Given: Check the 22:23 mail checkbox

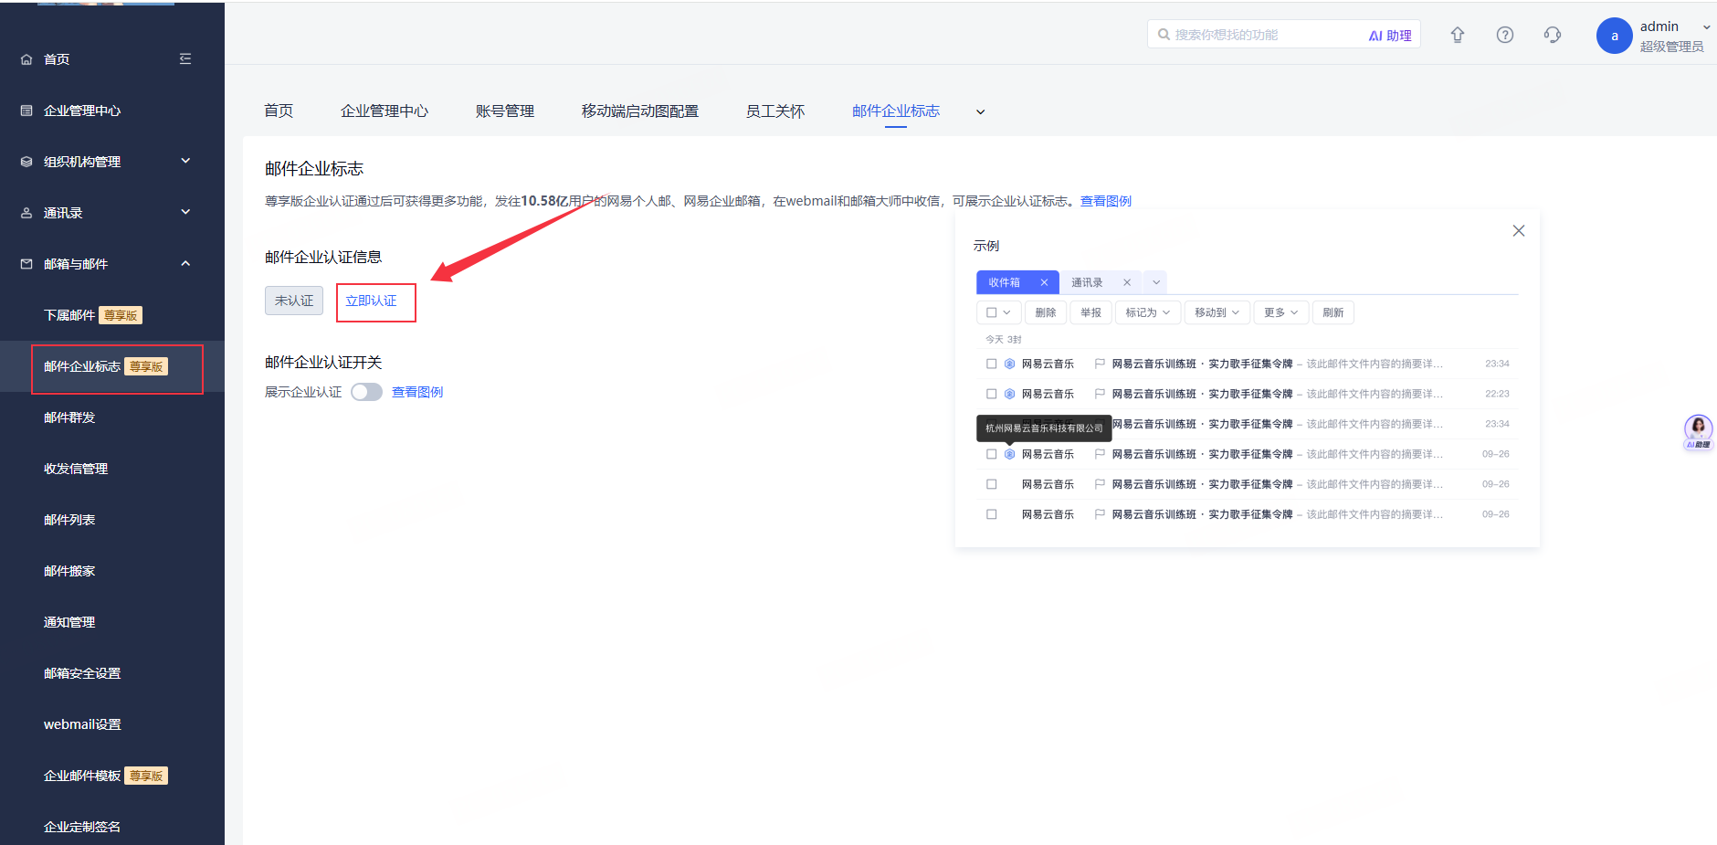Looking at the screenshot, I should tap(991, 394).
